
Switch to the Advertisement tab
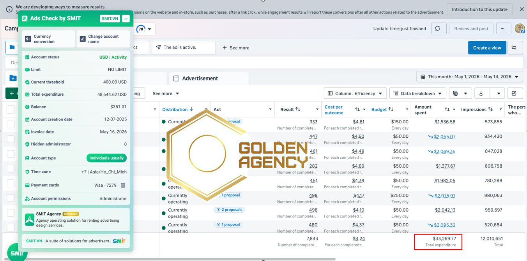coord(209,78)
